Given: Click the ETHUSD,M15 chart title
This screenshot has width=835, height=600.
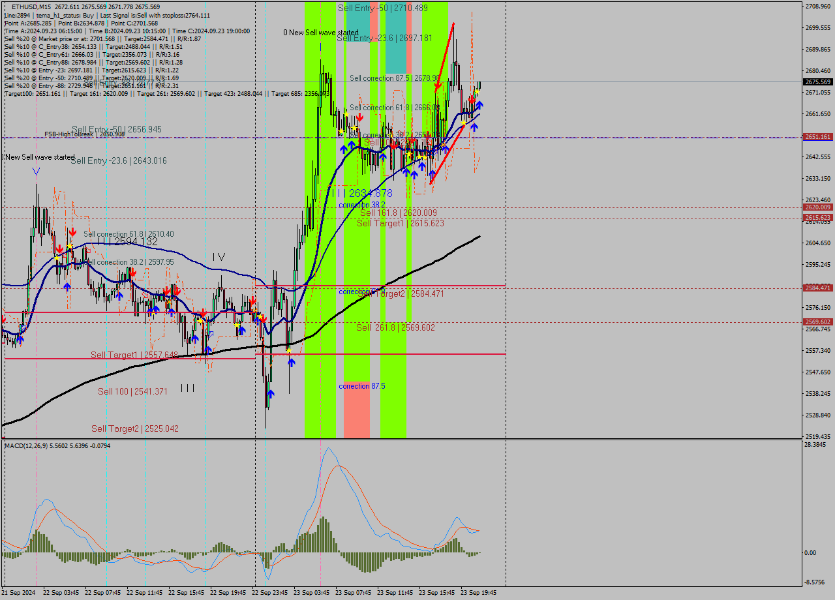Looking at the screenshot, I should click(x=31, y=7).
